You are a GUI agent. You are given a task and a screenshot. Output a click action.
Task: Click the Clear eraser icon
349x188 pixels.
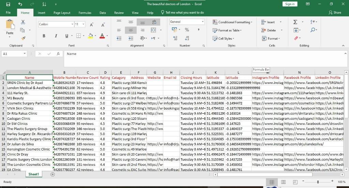pyautogui.click(x=296, y=38)
